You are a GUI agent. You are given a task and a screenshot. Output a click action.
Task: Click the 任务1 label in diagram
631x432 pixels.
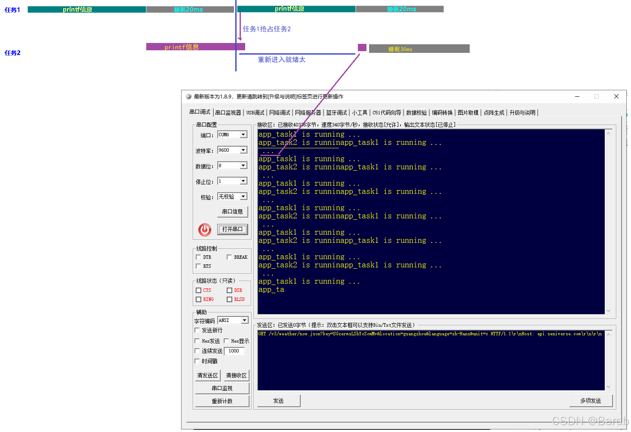pos(12,10)
